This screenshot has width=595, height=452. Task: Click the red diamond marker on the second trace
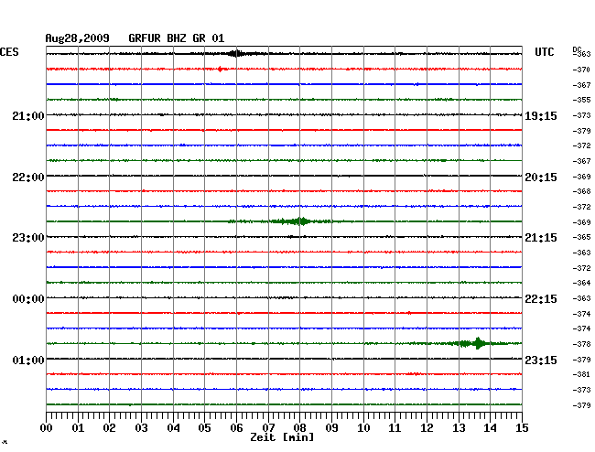point(220,69)
